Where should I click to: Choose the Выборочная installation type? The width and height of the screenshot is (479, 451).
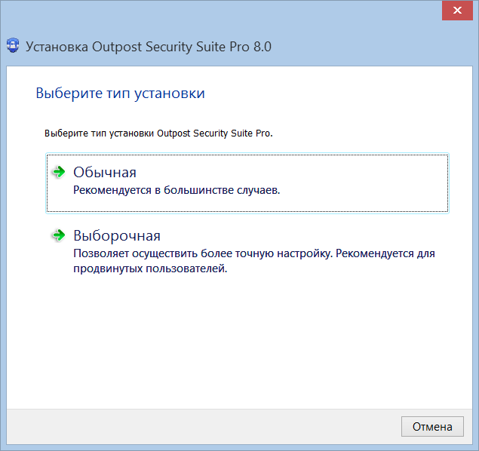(117, 236)
